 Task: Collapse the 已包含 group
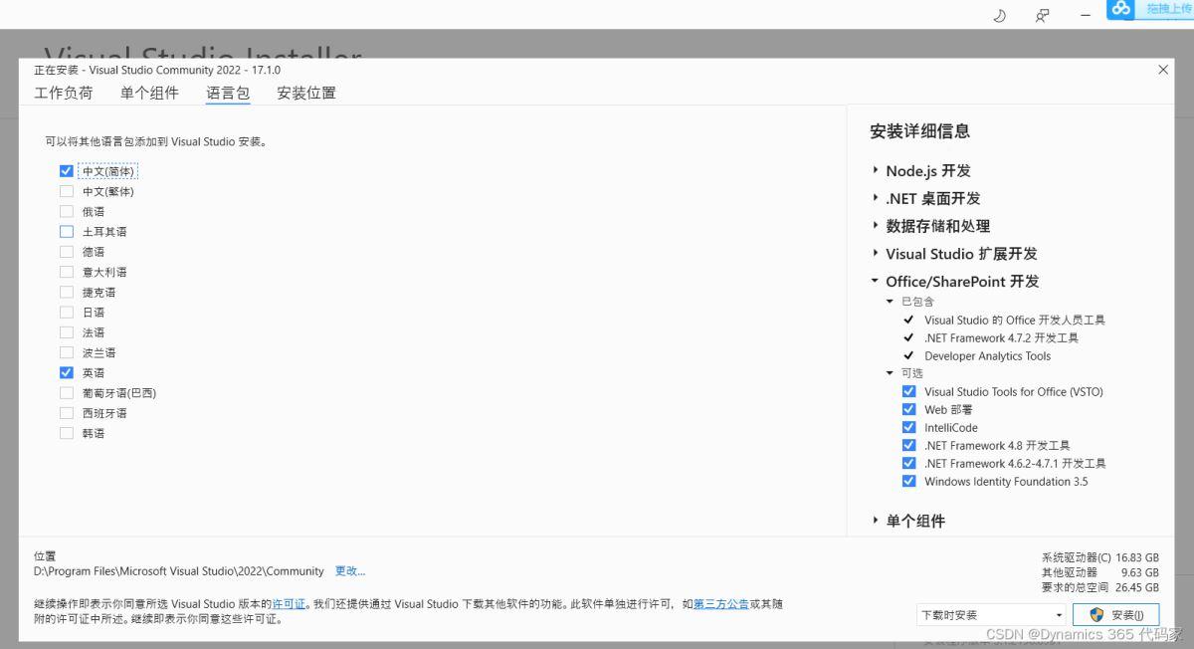(x=891, y=301)
